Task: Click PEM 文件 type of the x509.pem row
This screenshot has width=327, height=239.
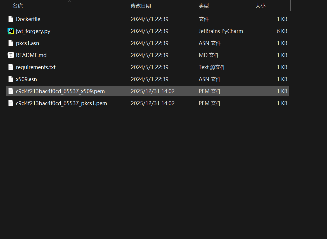Action: (x=210, y=91)
